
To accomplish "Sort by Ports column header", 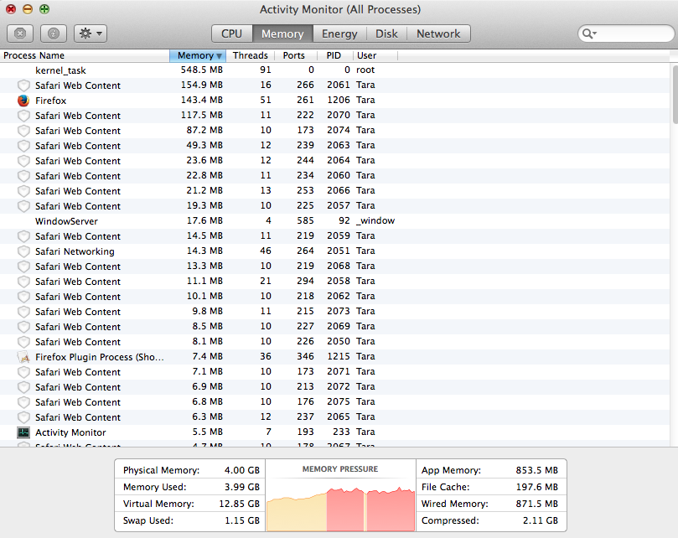I will (294, 55).
